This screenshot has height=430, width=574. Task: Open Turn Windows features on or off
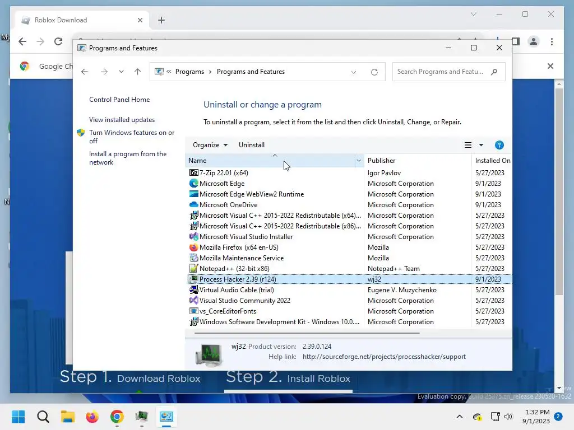132,137
